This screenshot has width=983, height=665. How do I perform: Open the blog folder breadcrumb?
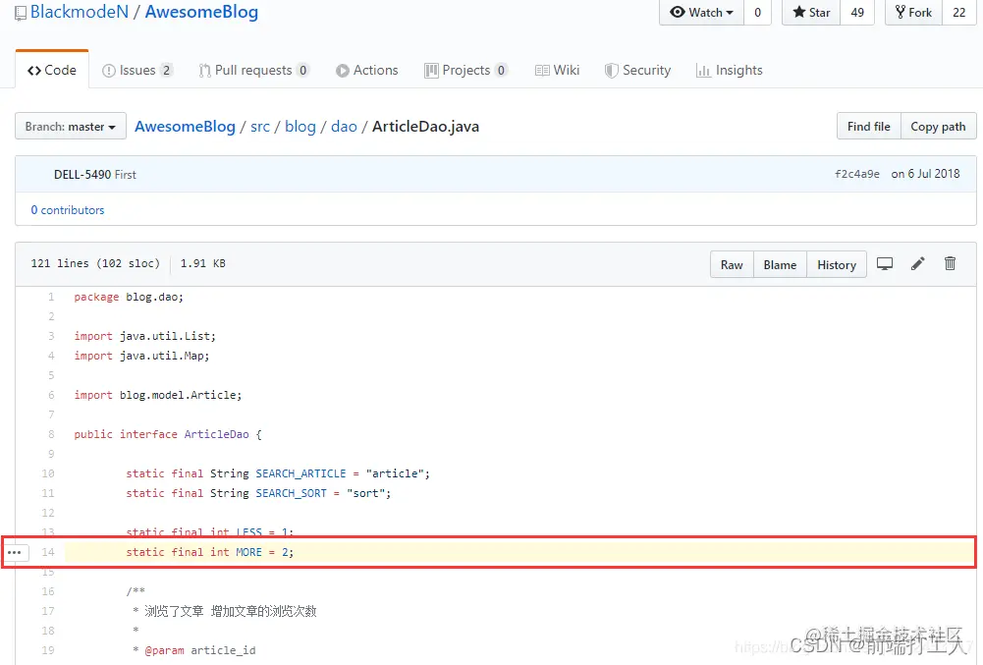(300, 126)
